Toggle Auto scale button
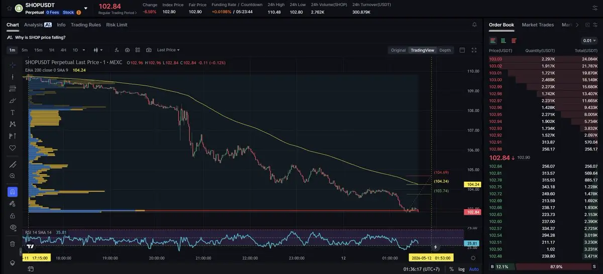Image resolution: width=603 pixels, height=274 pixels. pyautogui.click(x=474, y=269)
